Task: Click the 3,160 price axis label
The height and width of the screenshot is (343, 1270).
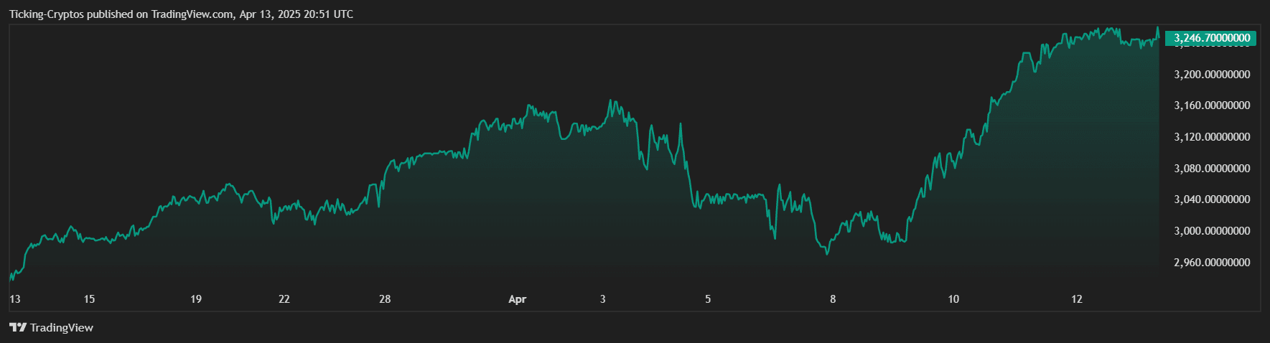Action: (x=1211, y=105)
